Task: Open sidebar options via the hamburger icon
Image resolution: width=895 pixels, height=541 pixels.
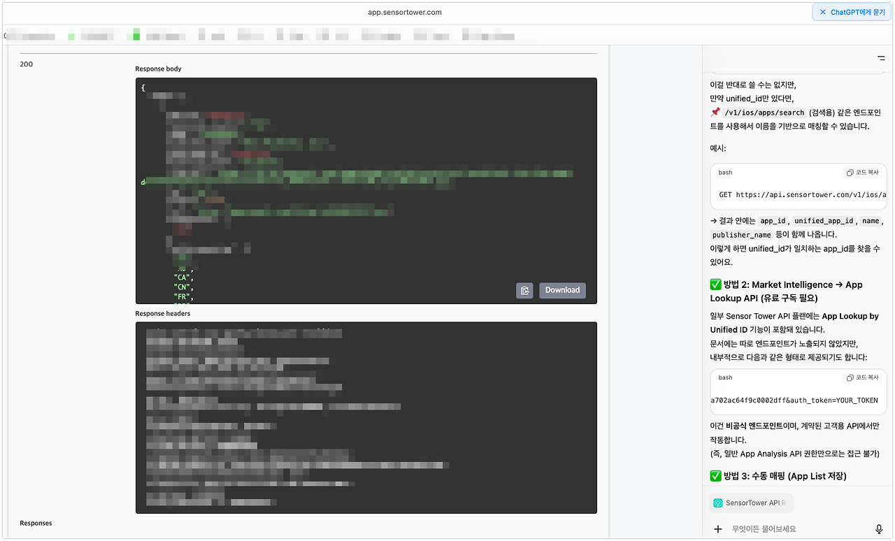Action: (x=880, y=59)
